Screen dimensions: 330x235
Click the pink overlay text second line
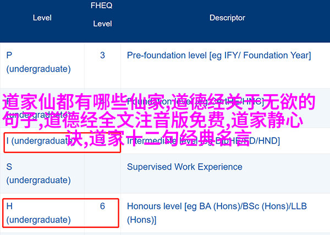point(153,120)
